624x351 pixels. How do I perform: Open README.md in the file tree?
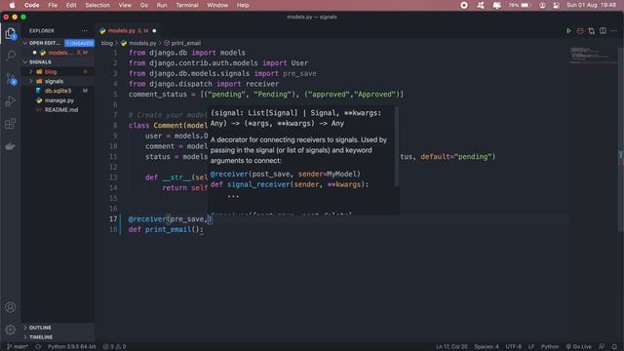pyautogui.click(x=61, y=110)
